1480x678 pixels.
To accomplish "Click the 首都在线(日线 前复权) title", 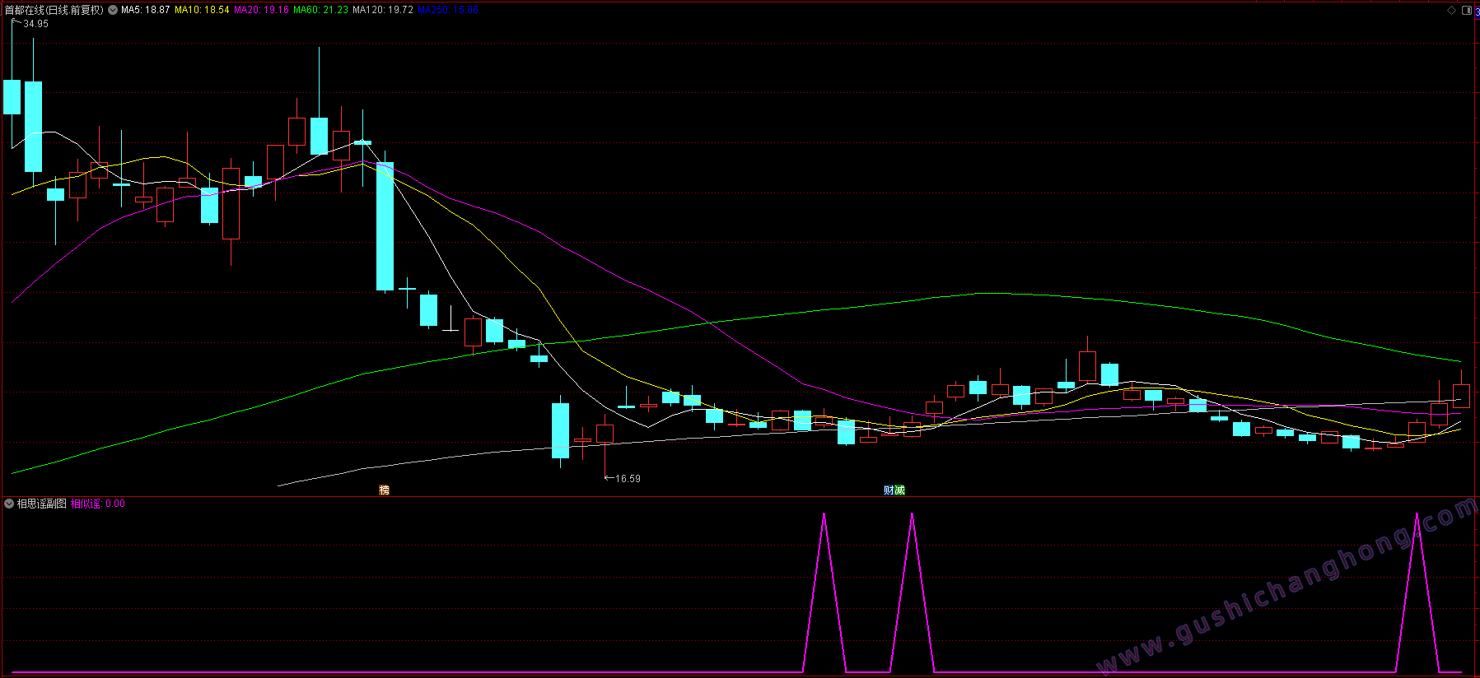I will coord(54,10).
